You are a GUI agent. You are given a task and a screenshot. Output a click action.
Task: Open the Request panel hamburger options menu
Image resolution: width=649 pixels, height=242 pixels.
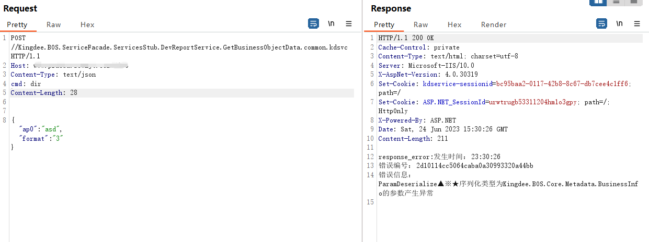click(349, 23)
